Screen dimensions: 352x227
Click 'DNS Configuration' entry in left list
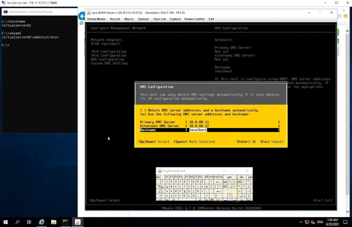(107, 59)
